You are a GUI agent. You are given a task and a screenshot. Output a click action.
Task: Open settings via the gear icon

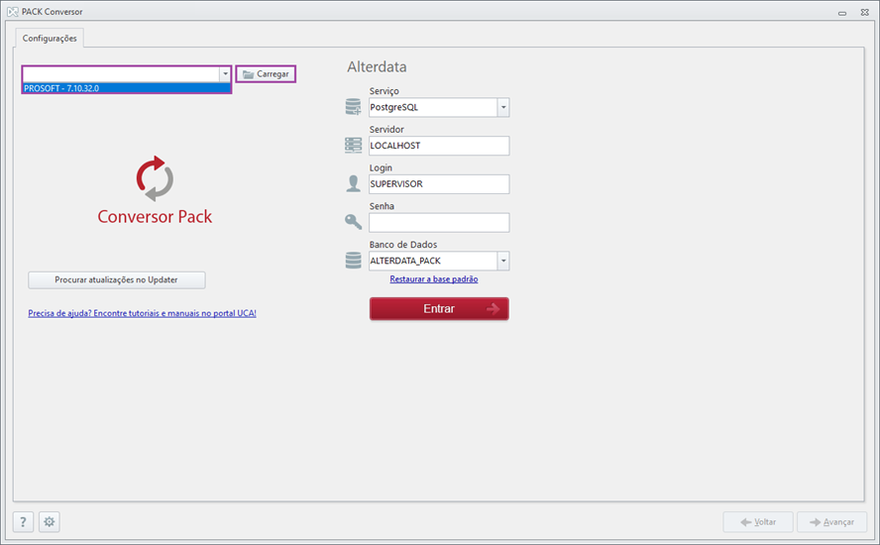click(x=50, y=522)
